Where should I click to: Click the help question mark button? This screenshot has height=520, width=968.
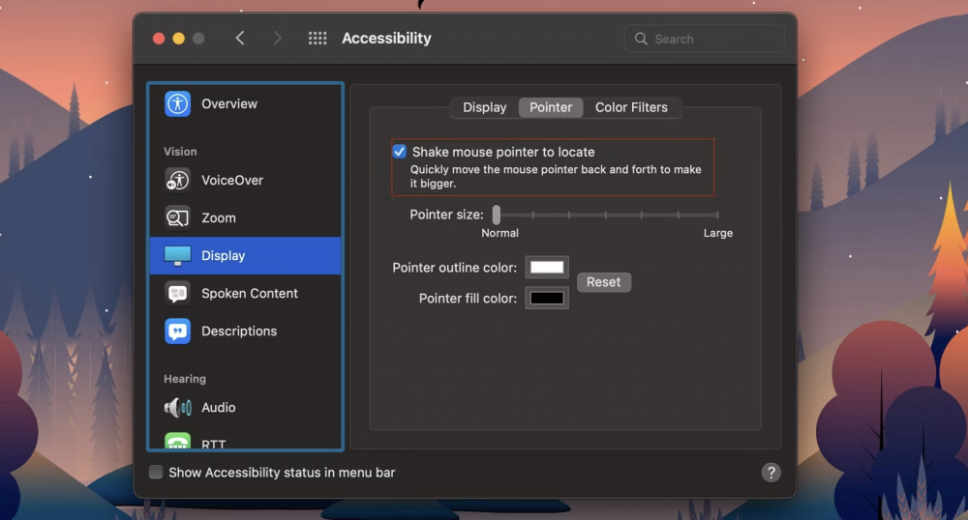click(771, 473)
